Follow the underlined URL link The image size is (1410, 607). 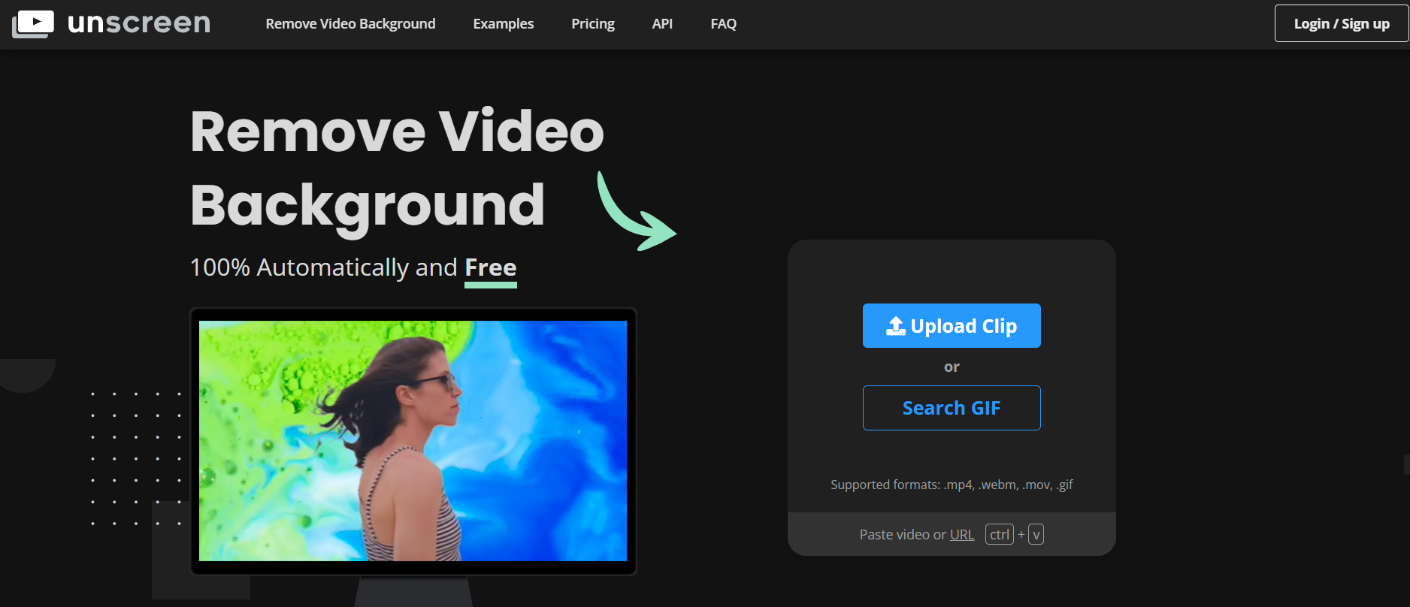(x=961, y=534)
